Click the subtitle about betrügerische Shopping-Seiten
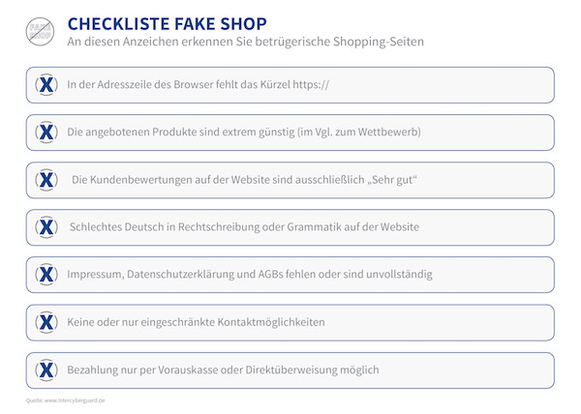The width and height of the screenshot is (581, 414). point(245,42)
